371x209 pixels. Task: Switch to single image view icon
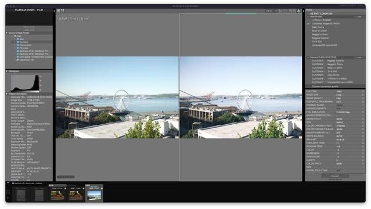pyautogui.click(x=59, y=11)
